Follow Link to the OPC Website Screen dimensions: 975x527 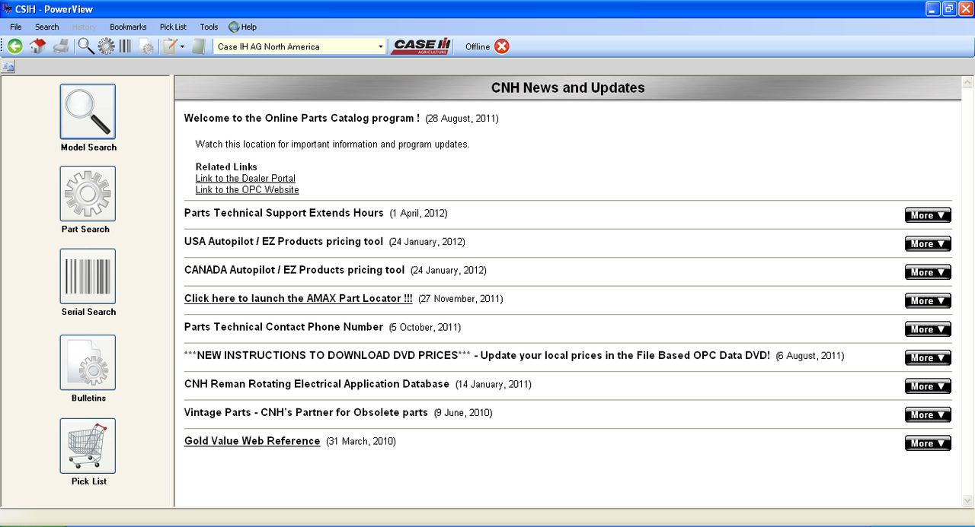pyautogui.click(x=247, y=190)
